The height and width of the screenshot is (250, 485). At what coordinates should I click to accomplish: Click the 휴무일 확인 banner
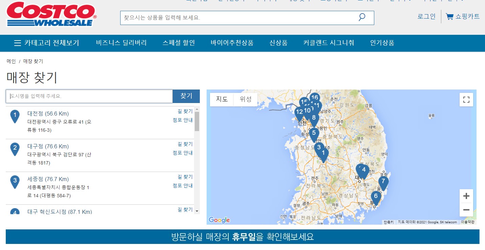(x=242, y=236)
